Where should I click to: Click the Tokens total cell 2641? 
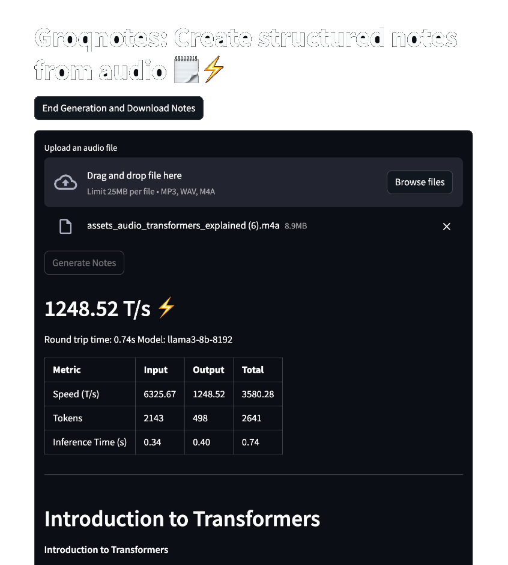[x=252, y=418]
